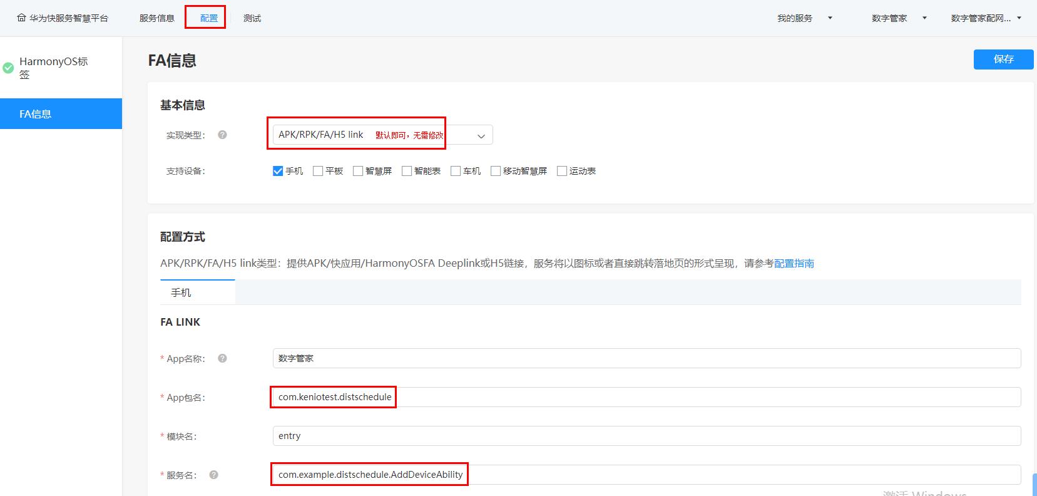
Task: Click the App名称 input field
Action: coord(646,358)
